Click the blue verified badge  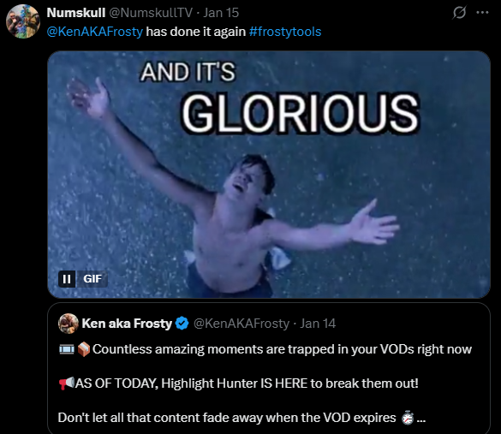[182, 324]
